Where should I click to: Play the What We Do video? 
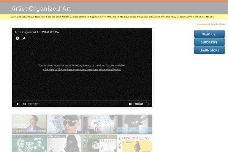[x=18, y=104]
